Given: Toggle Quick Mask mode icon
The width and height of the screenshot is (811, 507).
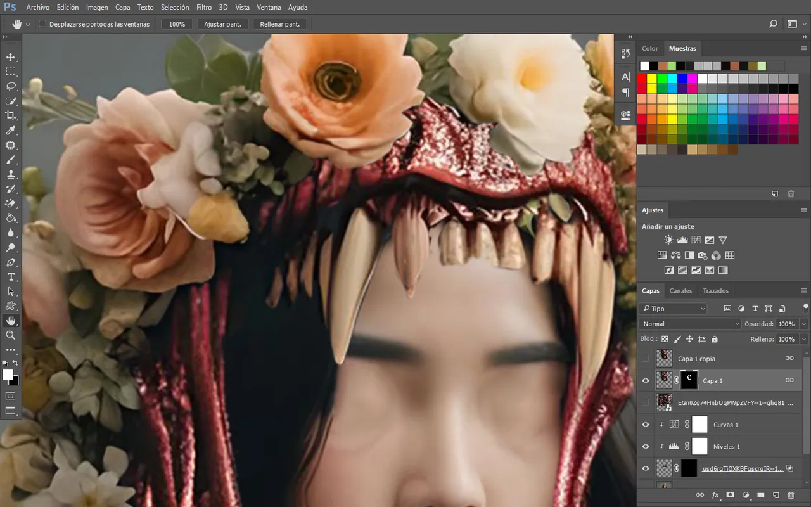Looking at the screenshot, I should [x=11, y=395].
